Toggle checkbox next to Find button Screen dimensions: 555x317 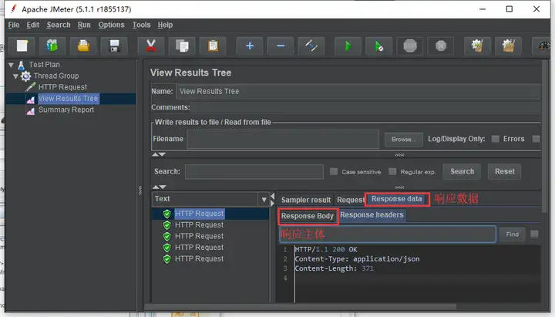(534, 234)
